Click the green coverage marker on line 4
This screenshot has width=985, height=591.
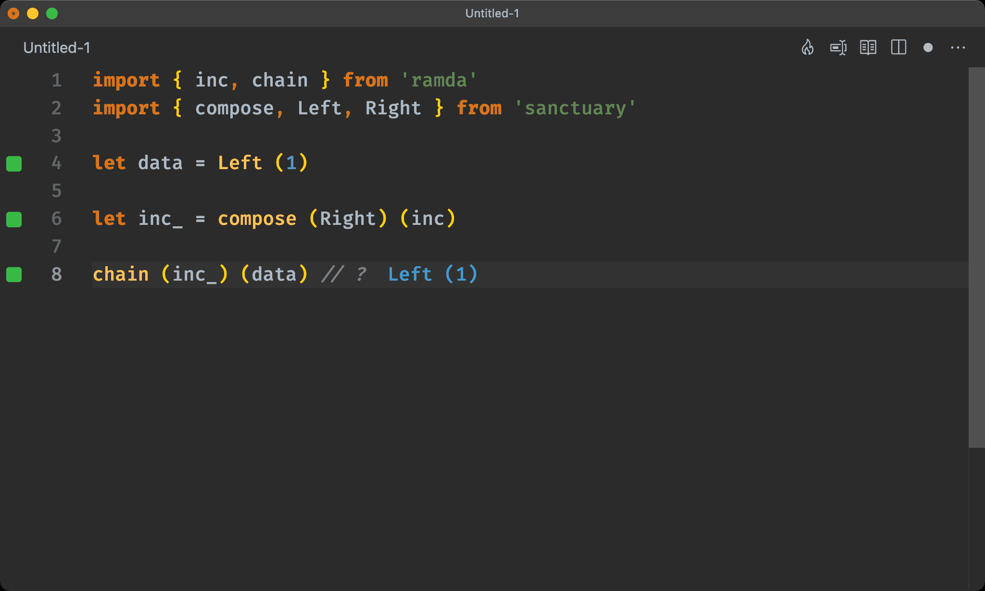coord(14,164)
